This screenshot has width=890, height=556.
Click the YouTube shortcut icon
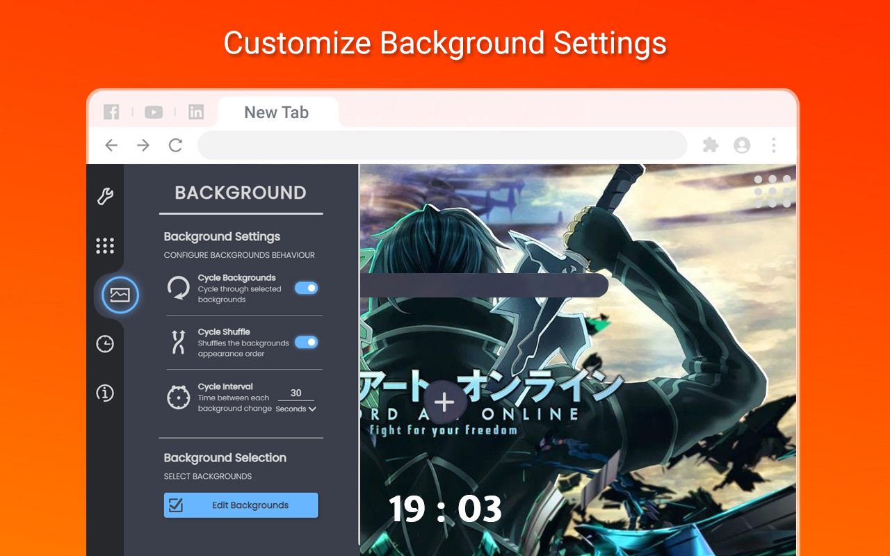[x=154, y=112]
